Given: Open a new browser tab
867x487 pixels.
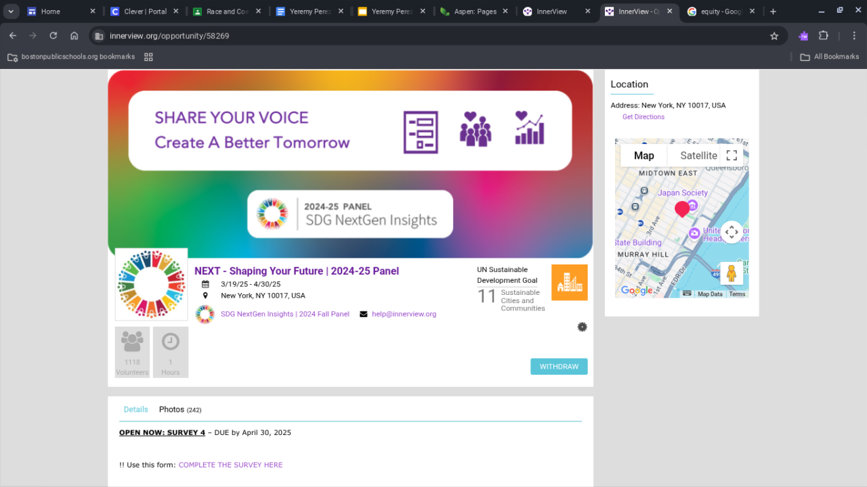Looking at the screenshot, I should [x=773, y=11].
